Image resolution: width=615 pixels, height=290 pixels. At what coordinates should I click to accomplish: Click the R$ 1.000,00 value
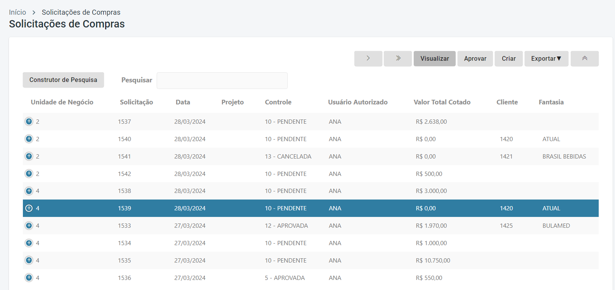click(x=431, y=243)
